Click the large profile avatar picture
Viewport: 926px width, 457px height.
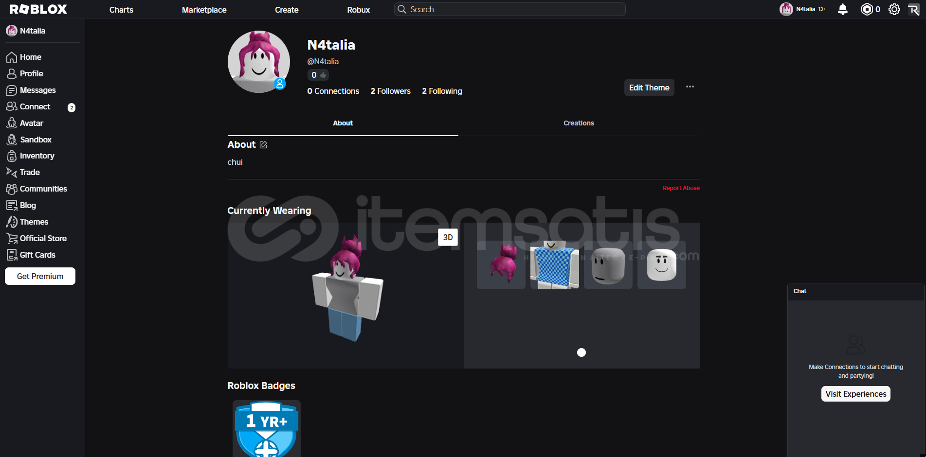coord(259,62)
